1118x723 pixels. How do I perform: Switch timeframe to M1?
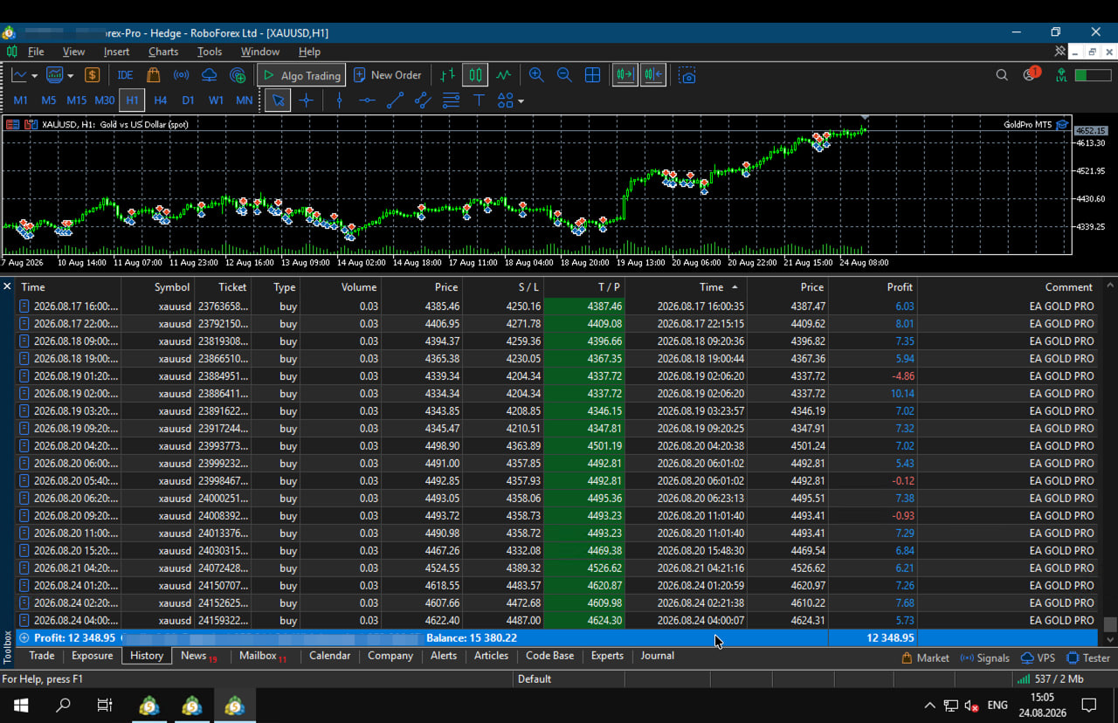click(x=20, y=100)
